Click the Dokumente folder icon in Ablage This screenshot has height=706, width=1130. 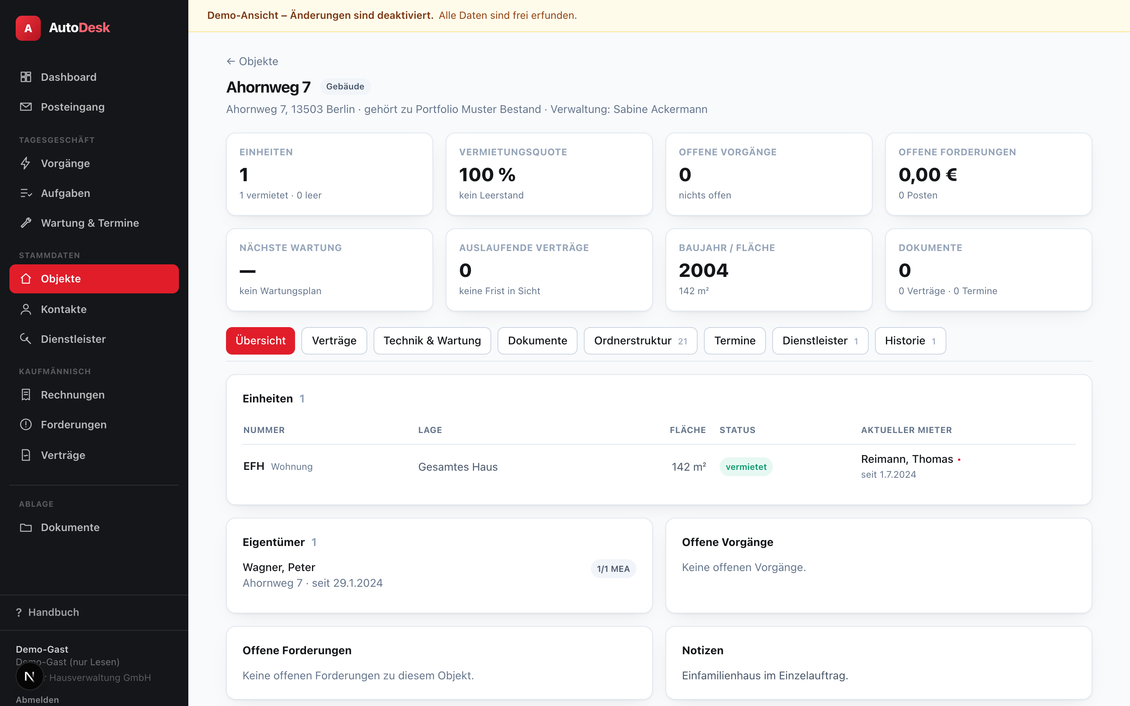pyautogui.click(x=26, y=527)
